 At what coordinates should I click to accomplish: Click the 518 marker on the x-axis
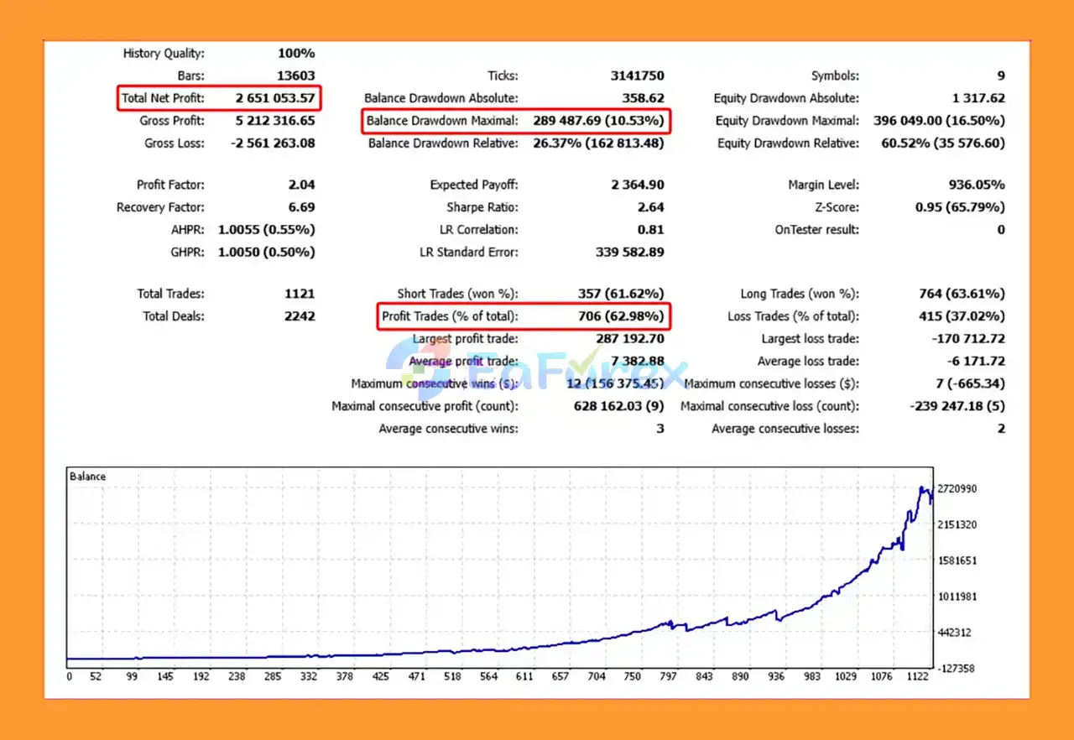pos(453,677)
